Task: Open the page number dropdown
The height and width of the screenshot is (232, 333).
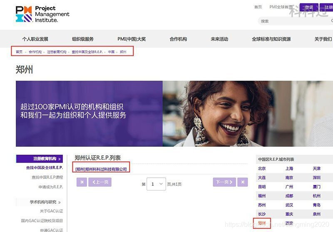Action: (x=156, y=184)
